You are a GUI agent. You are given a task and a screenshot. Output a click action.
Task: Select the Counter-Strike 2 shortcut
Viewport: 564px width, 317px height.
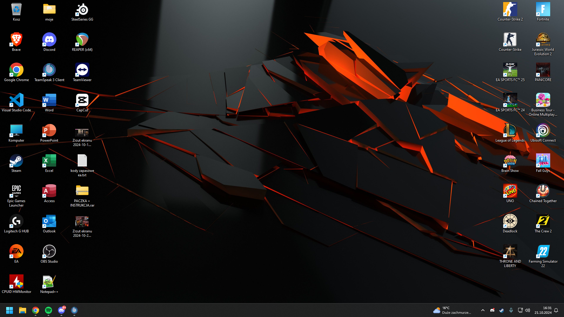pyautogui.click(x=510, y=12)
